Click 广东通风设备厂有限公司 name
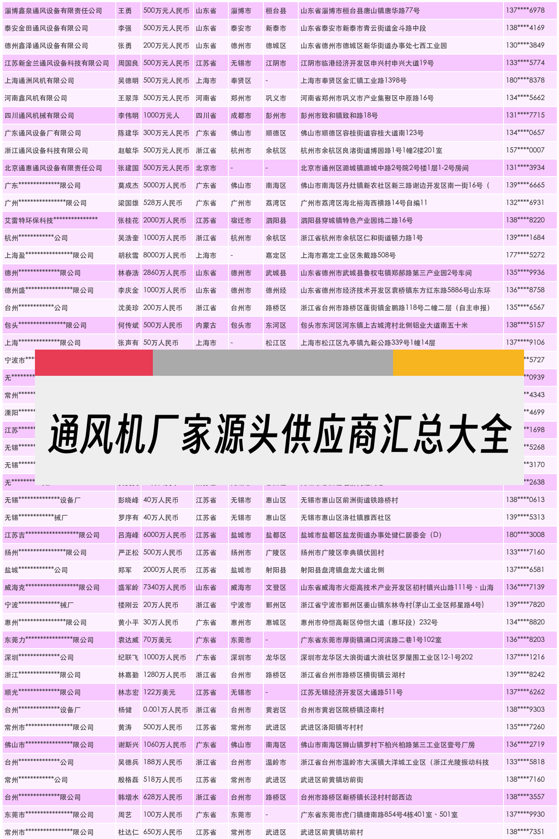The image size is (559, 839). [x=43, y=133]
